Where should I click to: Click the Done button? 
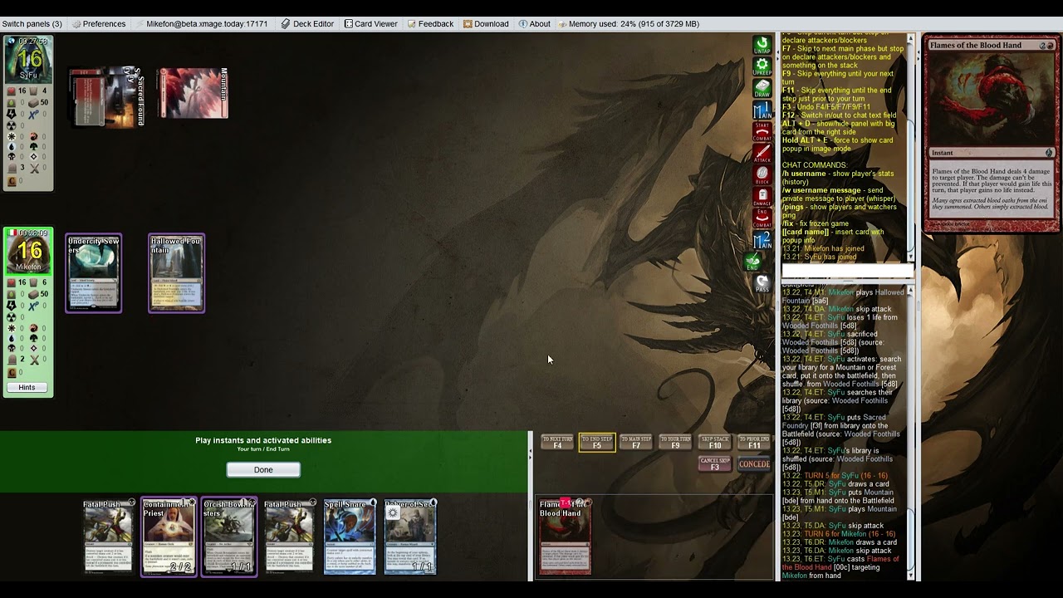pos(263,470)
